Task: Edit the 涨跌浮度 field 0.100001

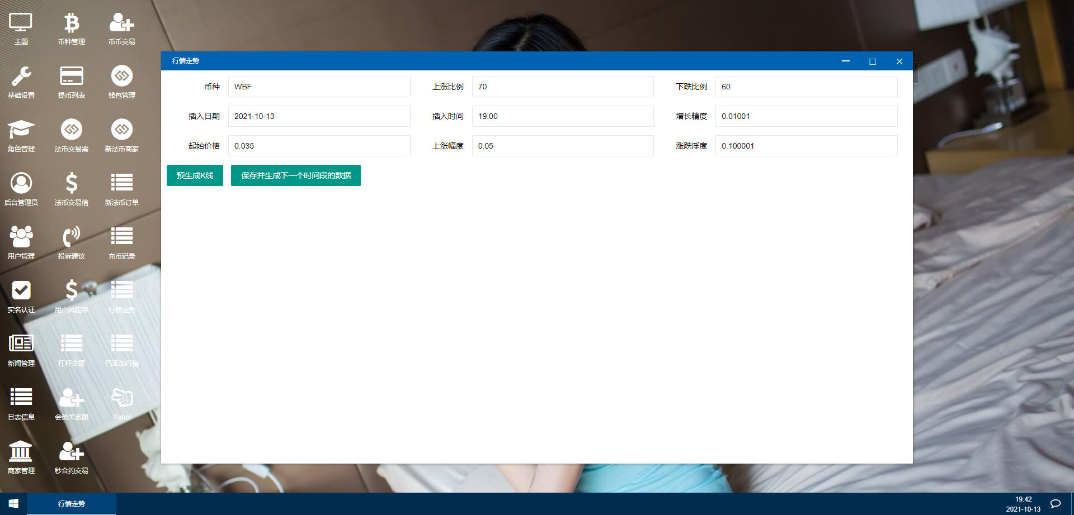Action: pos(807,146)
